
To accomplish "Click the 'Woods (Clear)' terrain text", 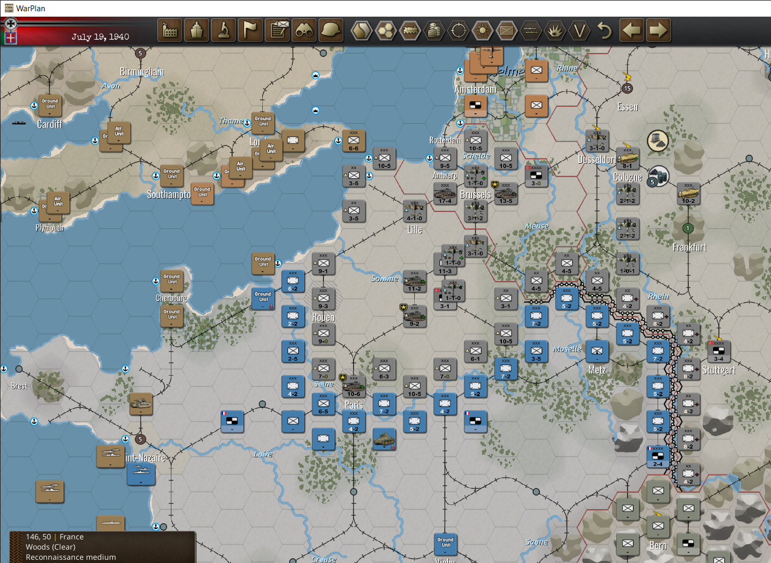I will coord(51,547).
